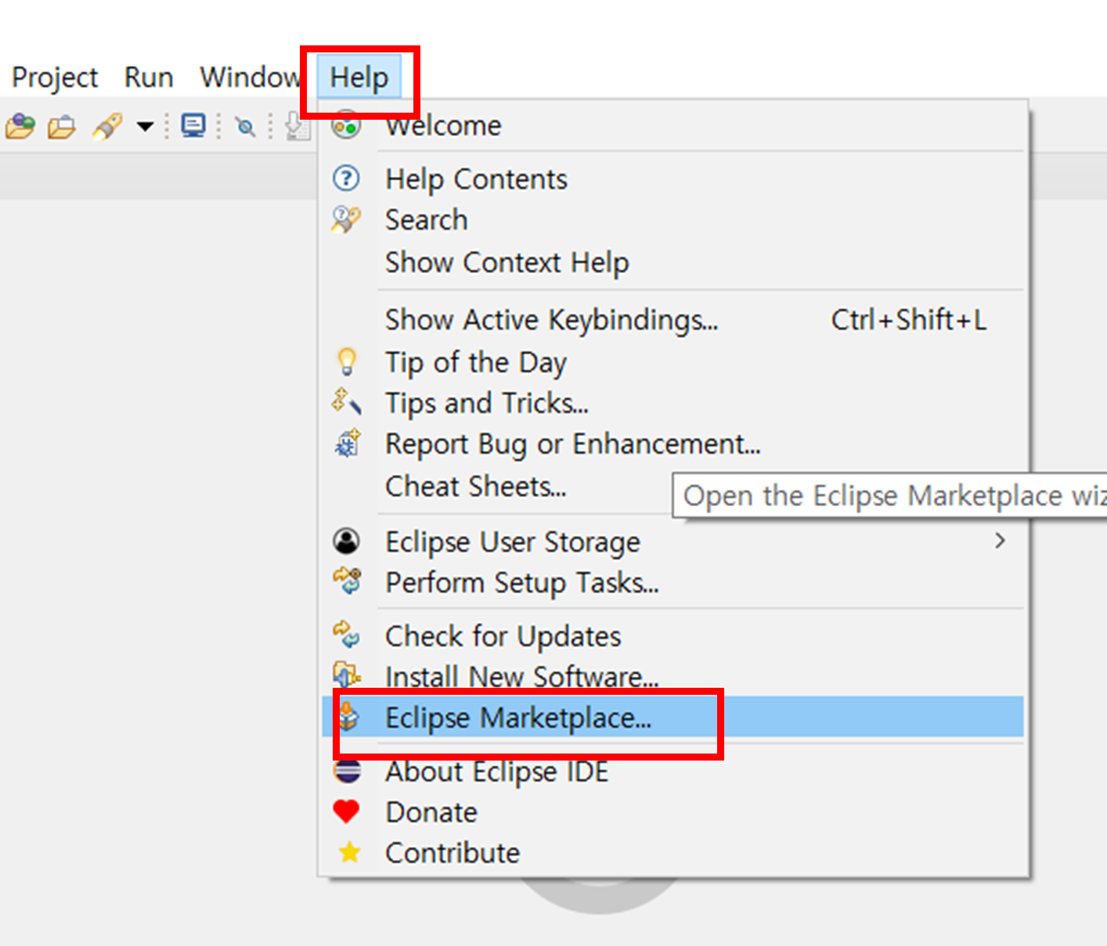Choose Report Bug or Enhancement

pos(672,444)
